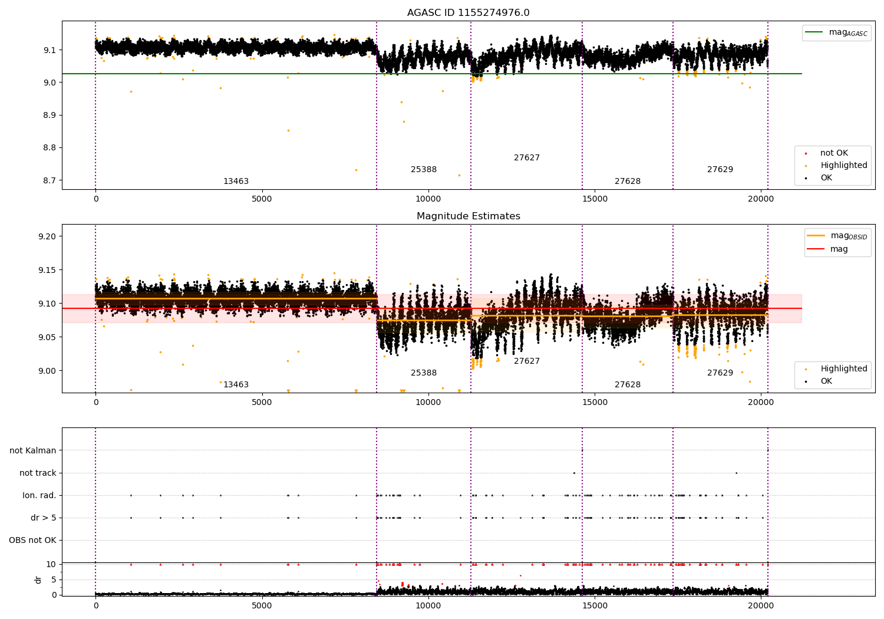This screenshot has width=884, height=619.
Task: Click the y-axis tick 5 on the dr plot
Action: 54,580
